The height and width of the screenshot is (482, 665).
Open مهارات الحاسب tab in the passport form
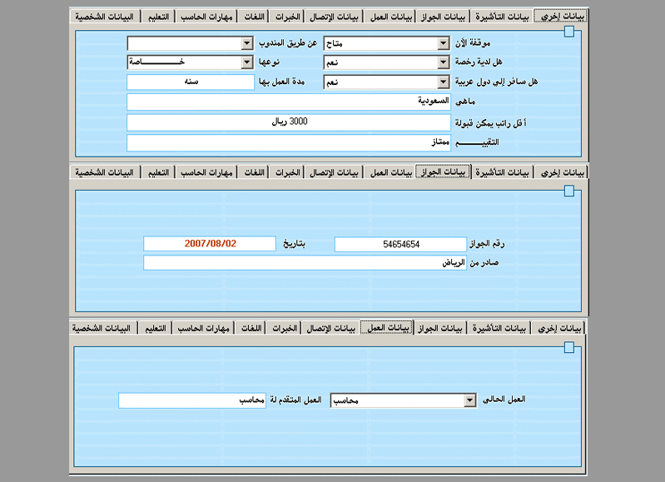tap(206, 172)
